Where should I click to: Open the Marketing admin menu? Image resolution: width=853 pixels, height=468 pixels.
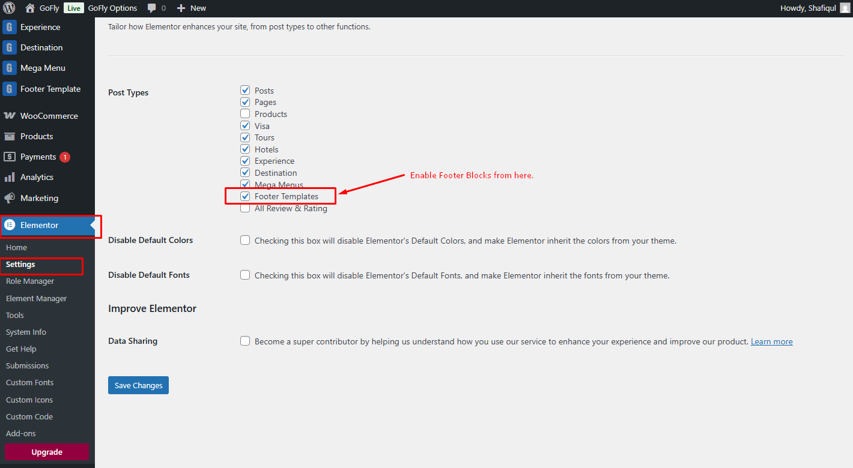click(x=47, y=198)
